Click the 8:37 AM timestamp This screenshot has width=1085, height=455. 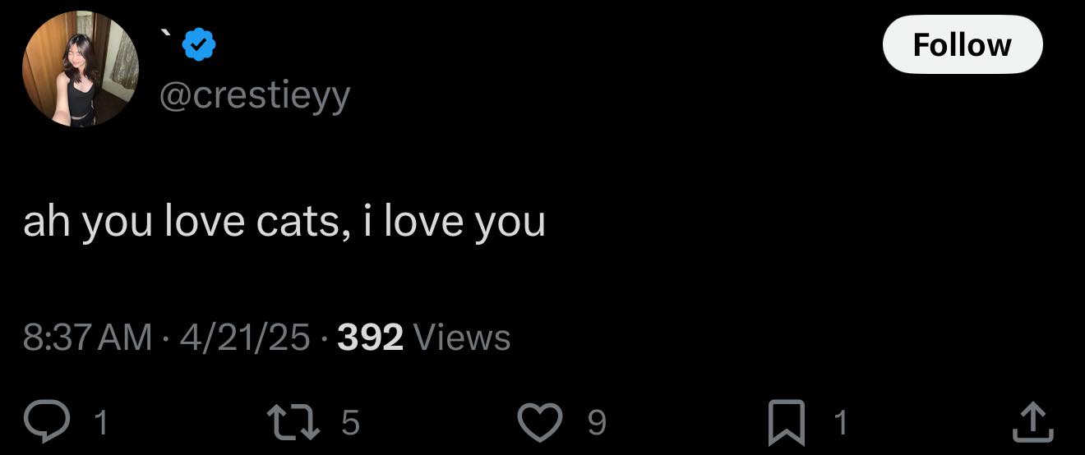point(88,337)
